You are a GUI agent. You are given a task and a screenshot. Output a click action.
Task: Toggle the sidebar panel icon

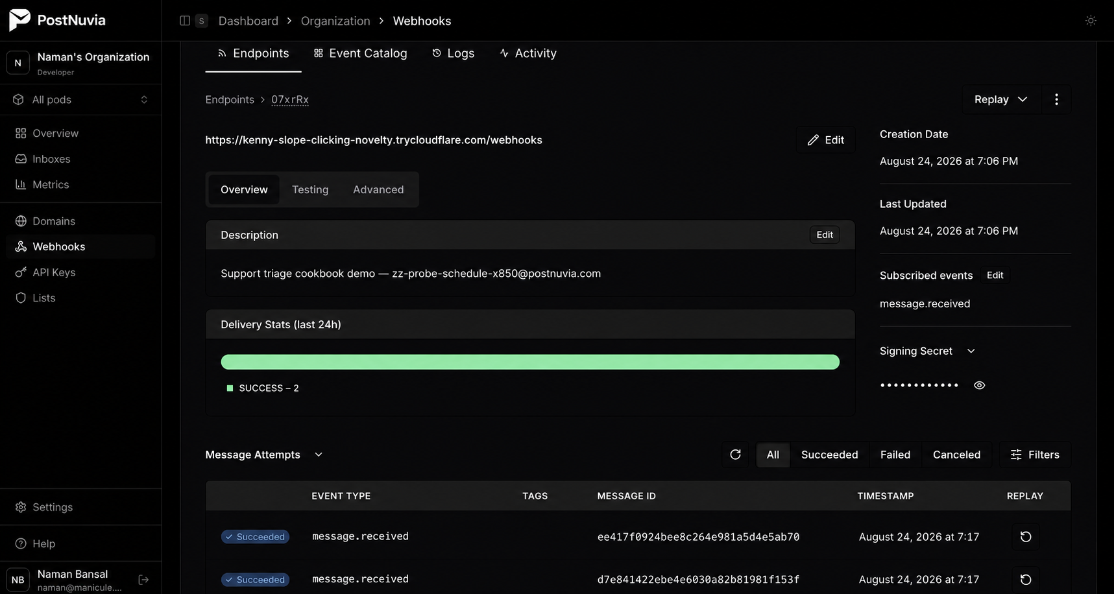point(185,21)
